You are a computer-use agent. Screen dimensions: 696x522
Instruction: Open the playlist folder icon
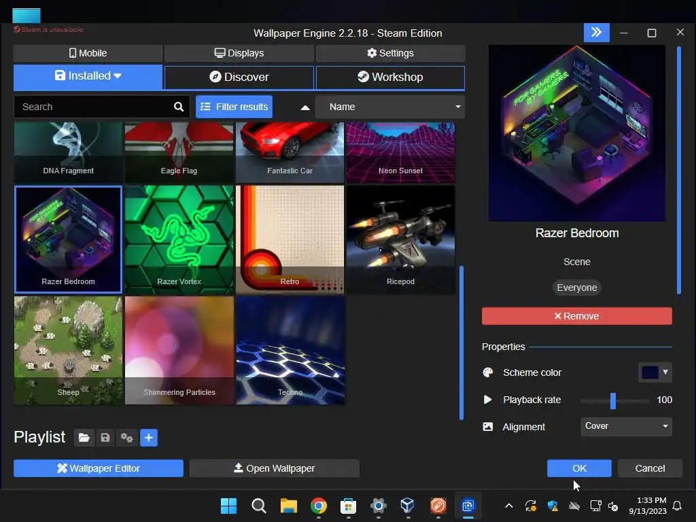coord(84,438)
